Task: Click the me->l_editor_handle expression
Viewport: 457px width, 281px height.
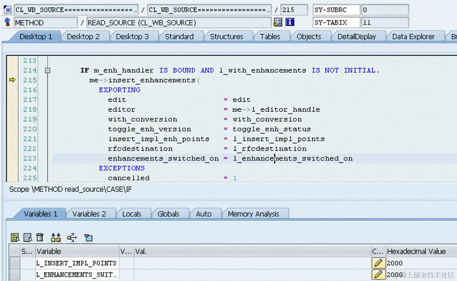Action: coord(276,110)
